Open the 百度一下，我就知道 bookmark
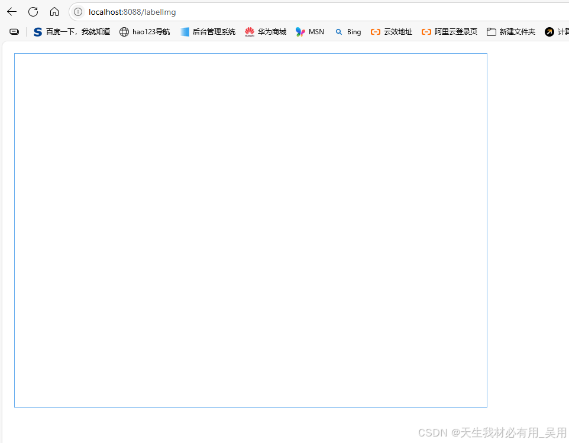The image size is (569, 443). [72, 32]
